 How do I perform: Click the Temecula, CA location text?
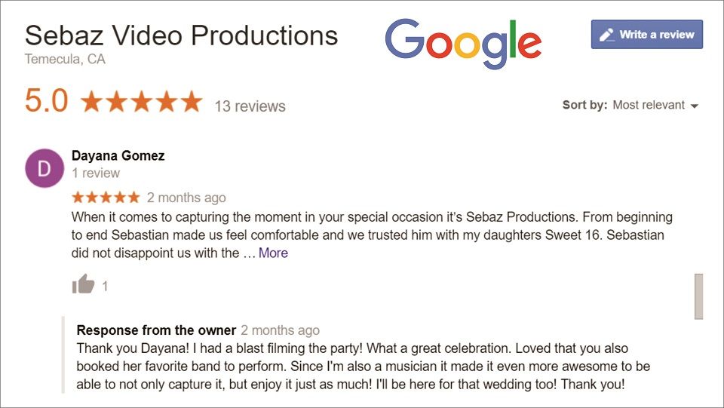coord(65,59)
